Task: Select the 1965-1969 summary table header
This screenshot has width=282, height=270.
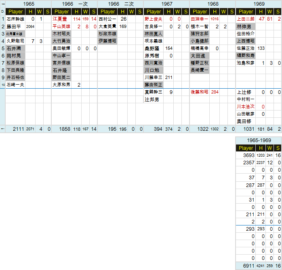Action: (x=259, y=140)
